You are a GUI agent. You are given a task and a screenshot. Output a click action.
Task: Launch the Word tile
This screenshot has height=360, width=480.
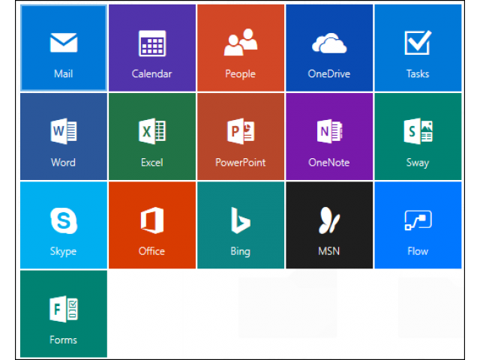click(x=64, y=136)
